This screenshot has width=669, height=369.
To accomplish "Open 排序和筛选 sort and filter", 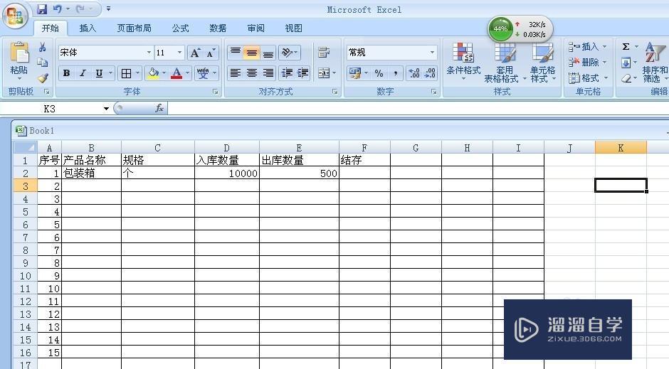I will (655, 62).
